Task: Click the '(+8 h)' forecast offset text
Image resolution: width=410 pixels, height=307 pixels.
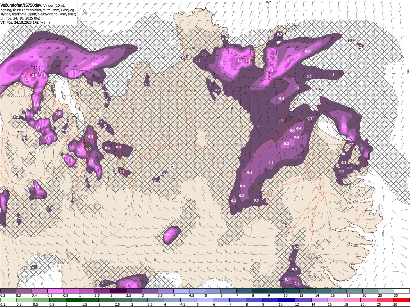Action: pyautogui.click(x=45, y=22)
